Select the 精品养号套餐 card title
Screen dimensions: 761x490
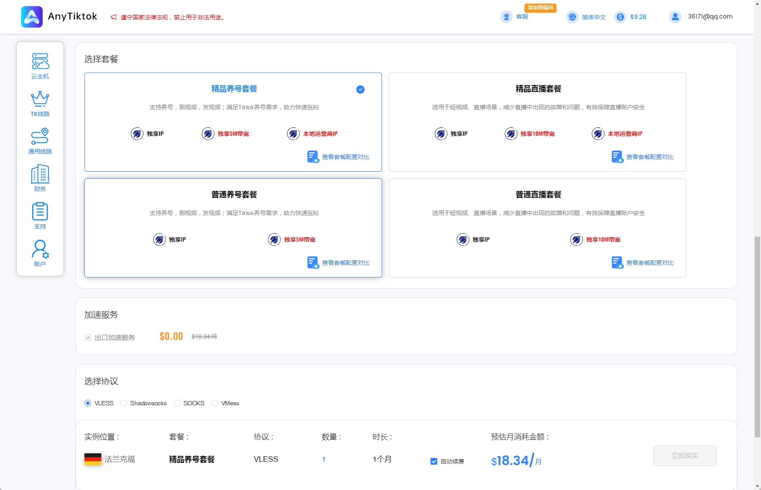tap(234, 89)
